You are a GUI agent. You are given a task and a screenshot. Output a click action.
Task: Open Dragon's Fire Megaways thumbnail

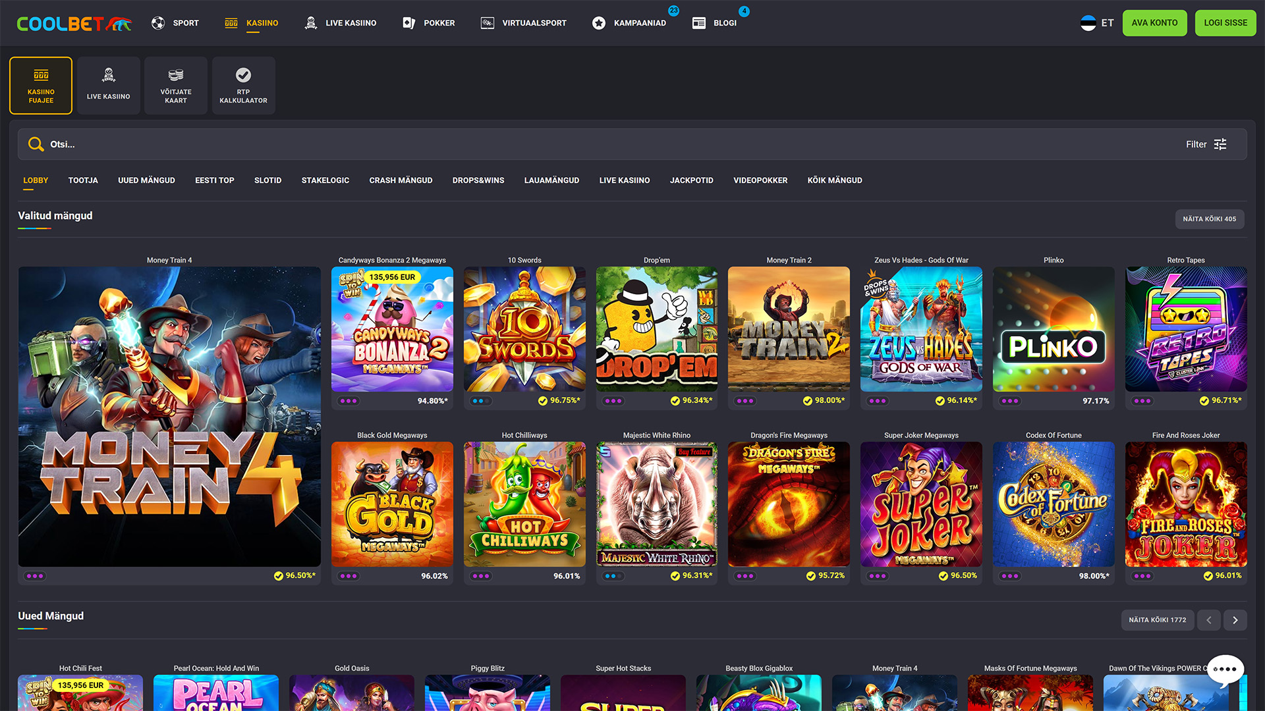click(x=789, y=504)
